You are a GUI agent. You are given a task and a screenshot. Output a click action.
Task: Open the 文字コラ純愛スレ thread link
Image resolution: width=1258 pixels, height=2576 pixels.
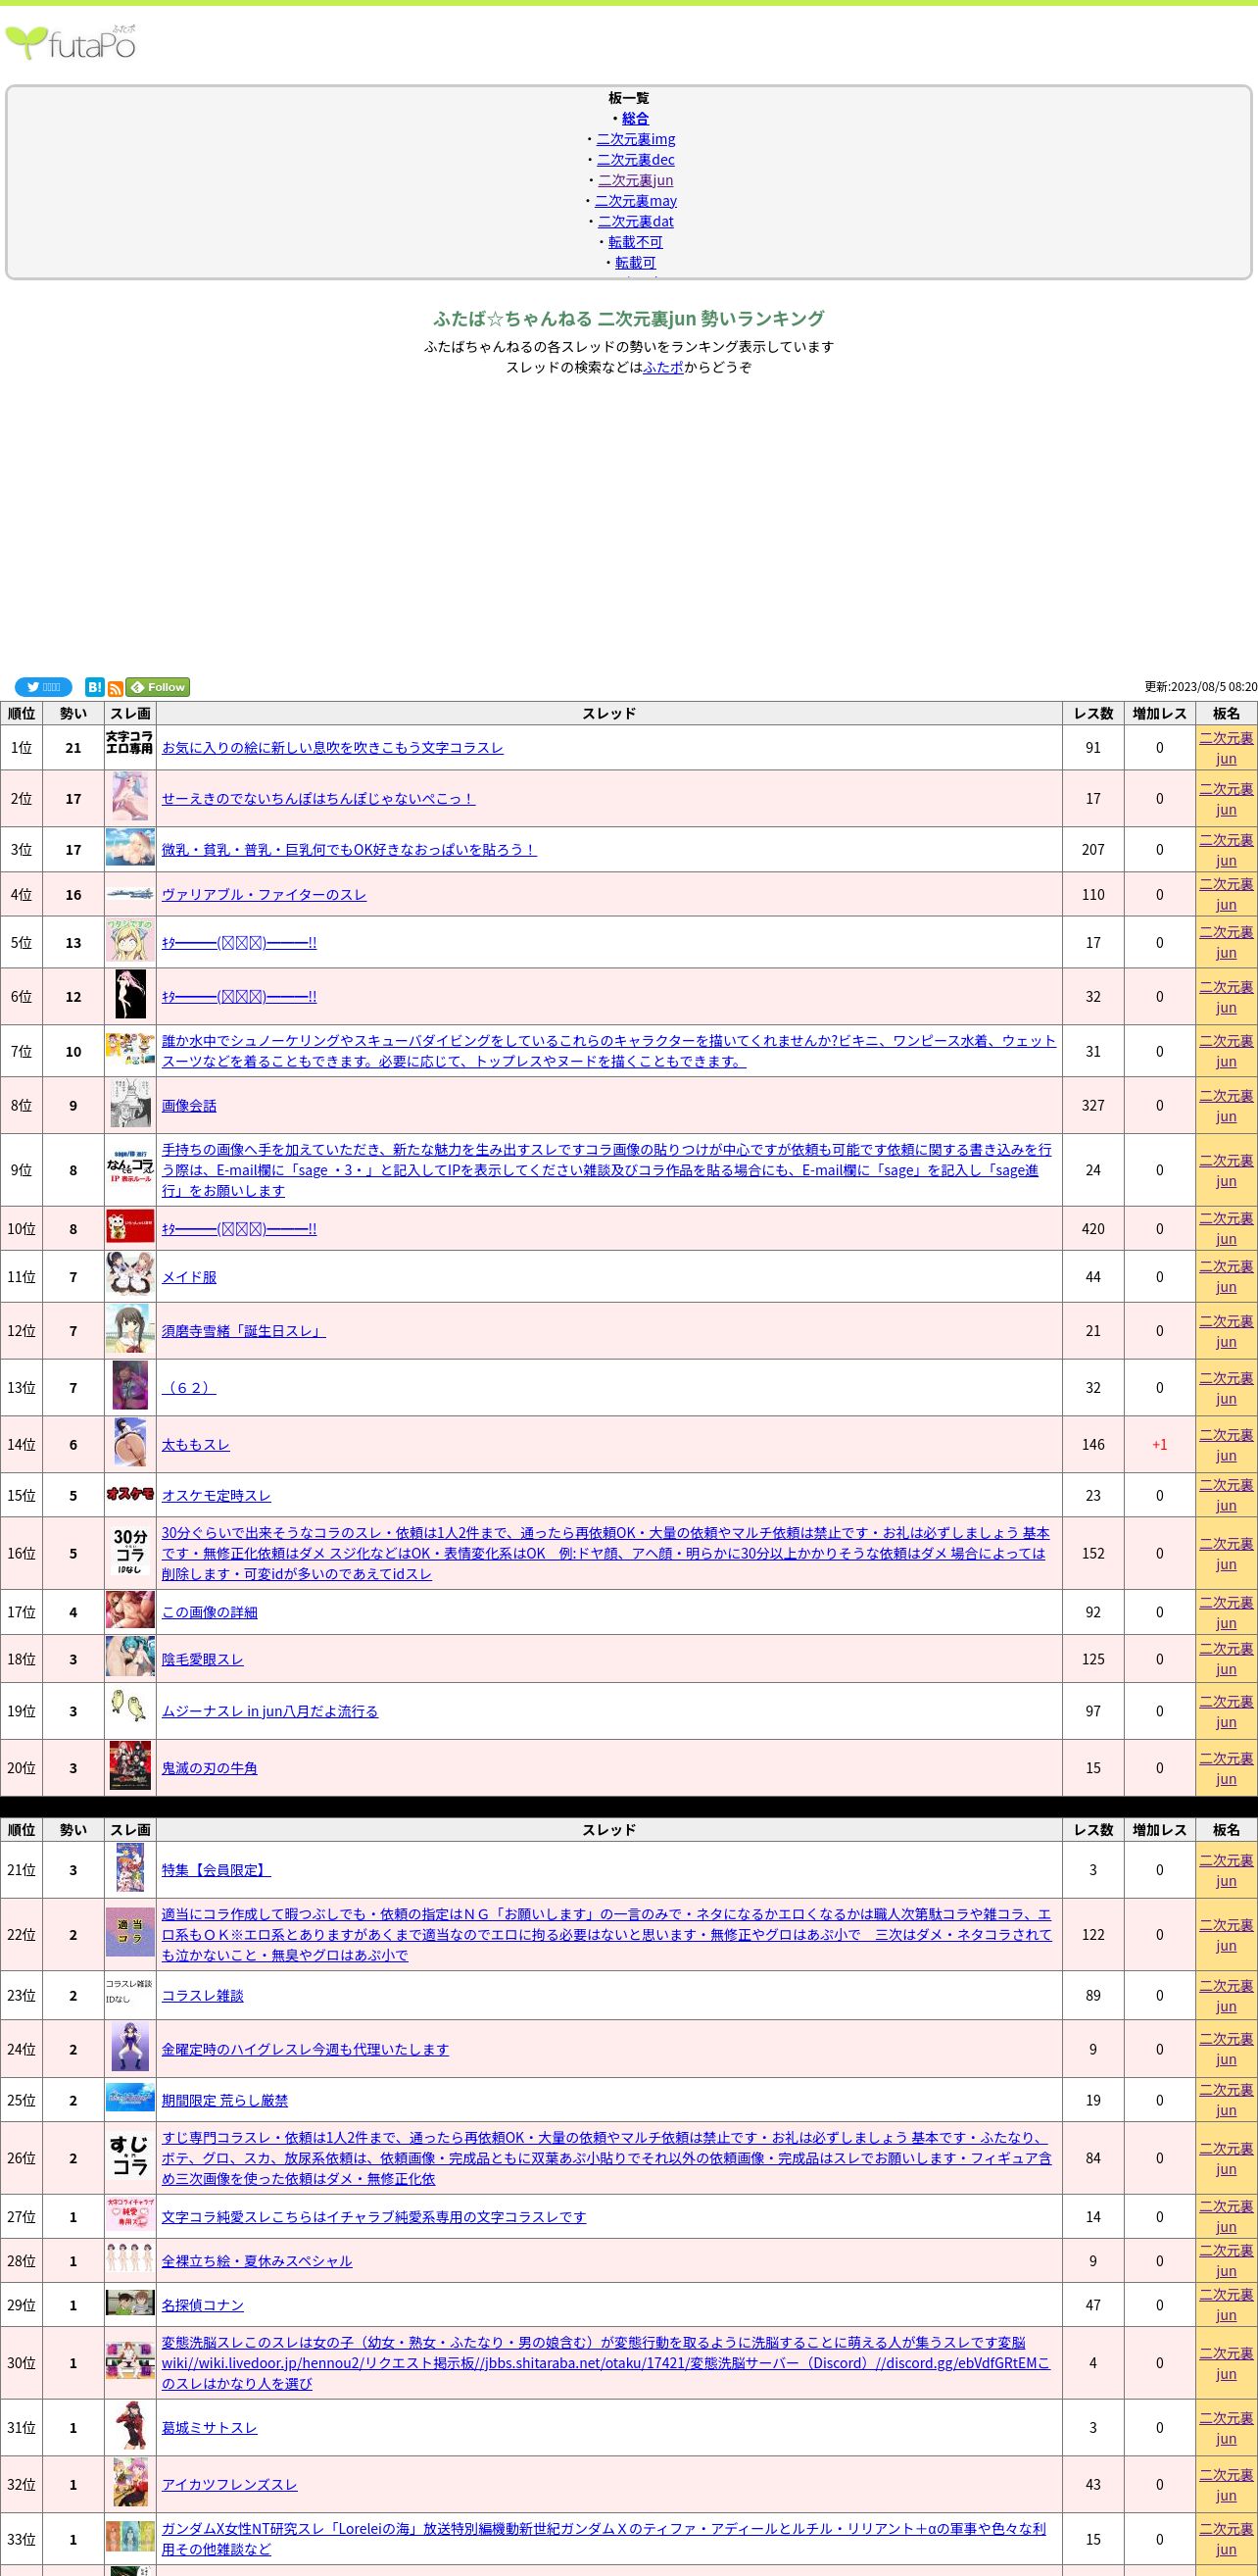(373, 2216)
